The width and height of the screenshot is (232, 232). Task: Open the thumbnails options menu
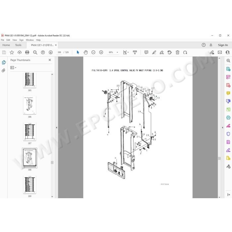coord(13,68)
